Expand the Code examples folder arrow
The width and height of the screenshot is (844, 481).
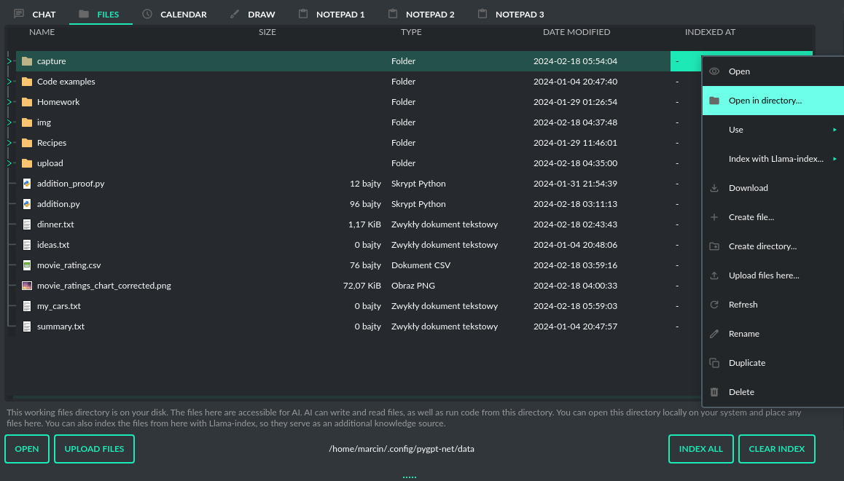9,82
